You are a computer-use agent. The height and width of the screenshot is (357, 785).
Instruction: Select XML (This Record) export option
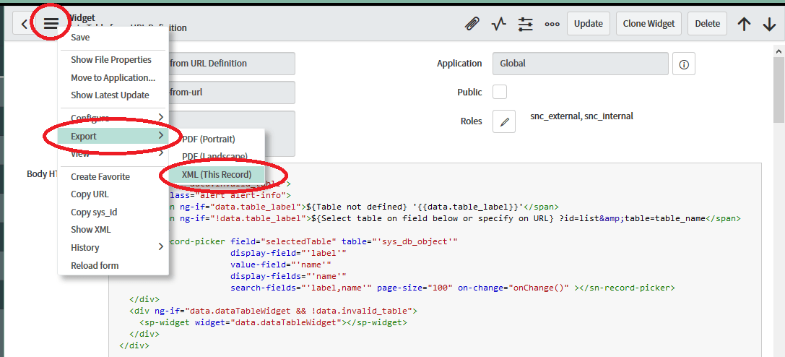point(217,175)
